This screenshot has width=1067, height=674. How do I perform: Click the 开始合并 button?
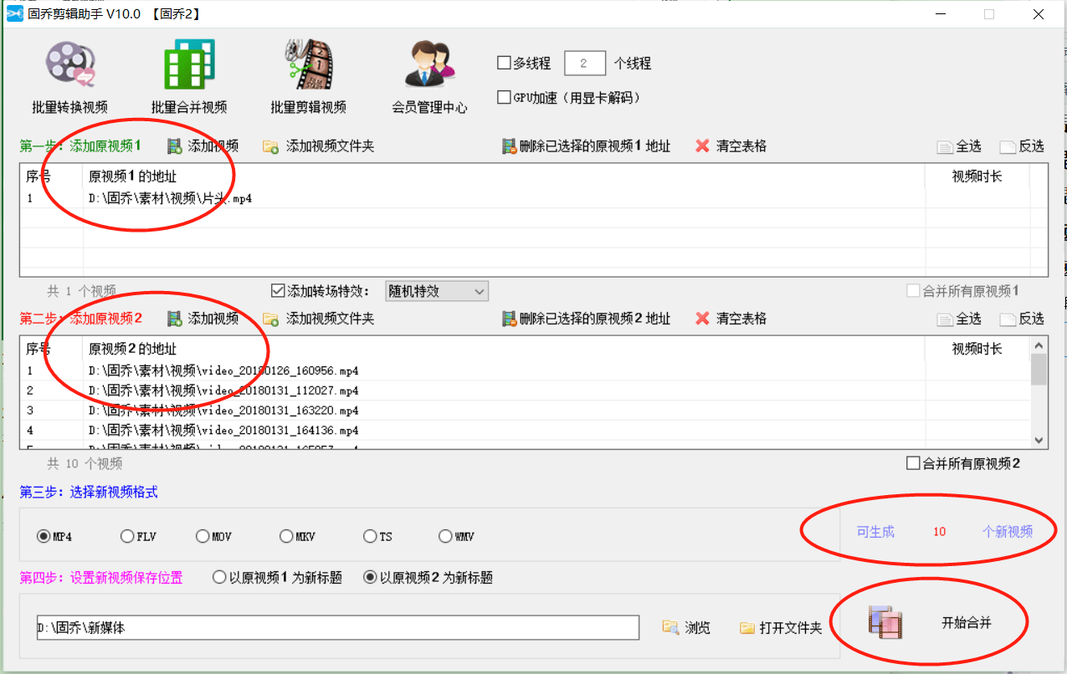[x=931, y=624]
